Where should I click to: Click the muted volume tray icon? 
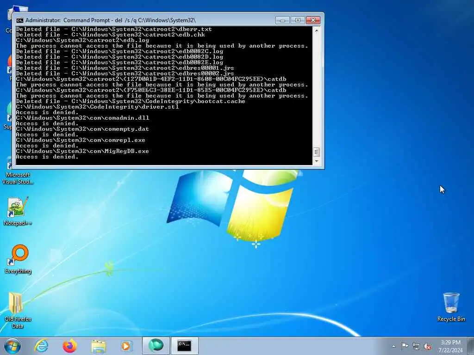pos(427,346)
